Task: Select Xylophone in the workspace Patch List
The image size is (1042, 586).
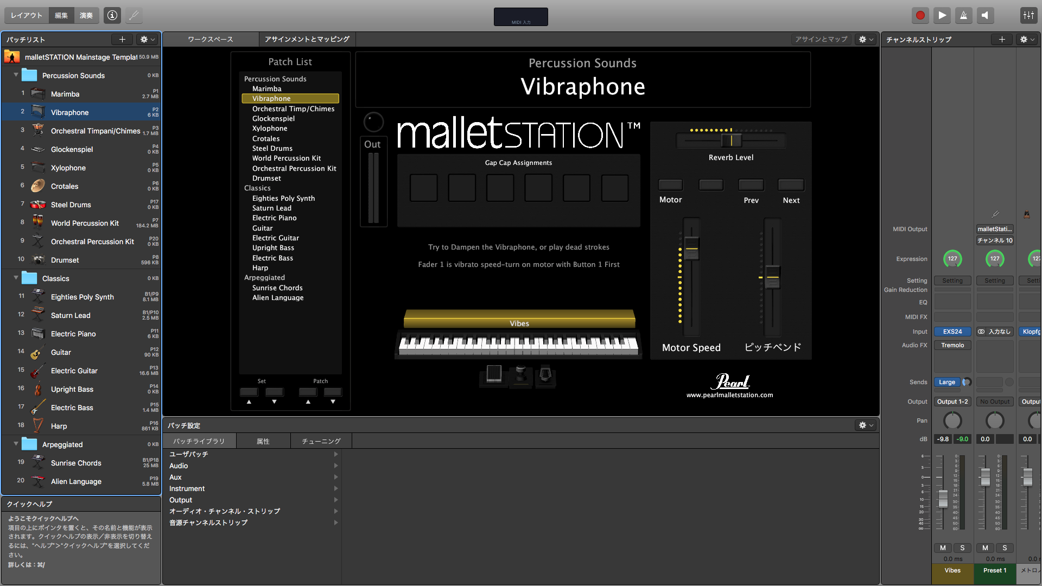Action: (x=270, y=129)
